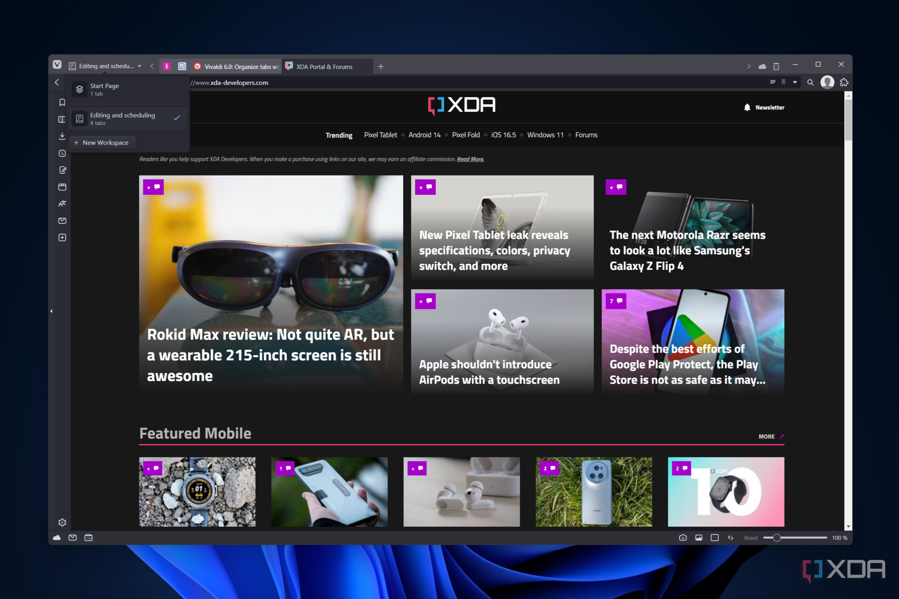Open the user profile avatar

pos(828,82)
